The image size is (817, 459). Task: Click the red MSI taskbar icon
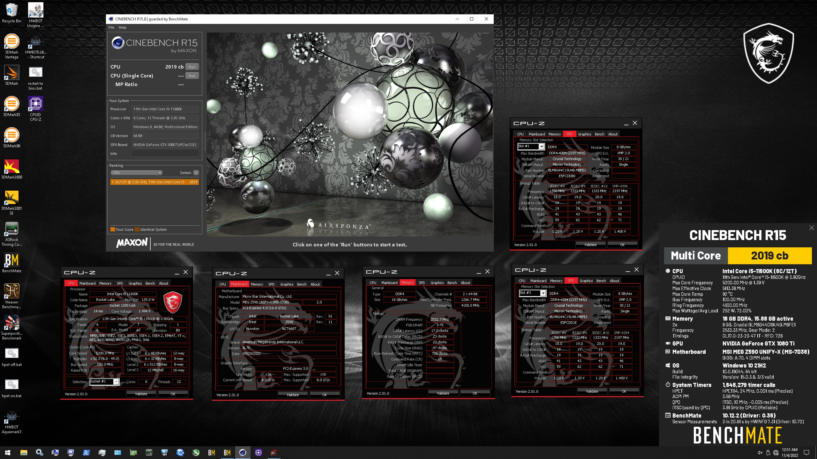pyautogui.click(x=274, y=452)
